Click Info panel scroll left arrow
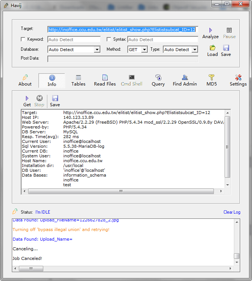 coord(24,191)
